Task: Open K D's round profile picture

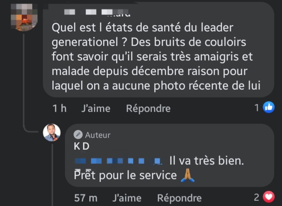Action: tap(52, 132)
